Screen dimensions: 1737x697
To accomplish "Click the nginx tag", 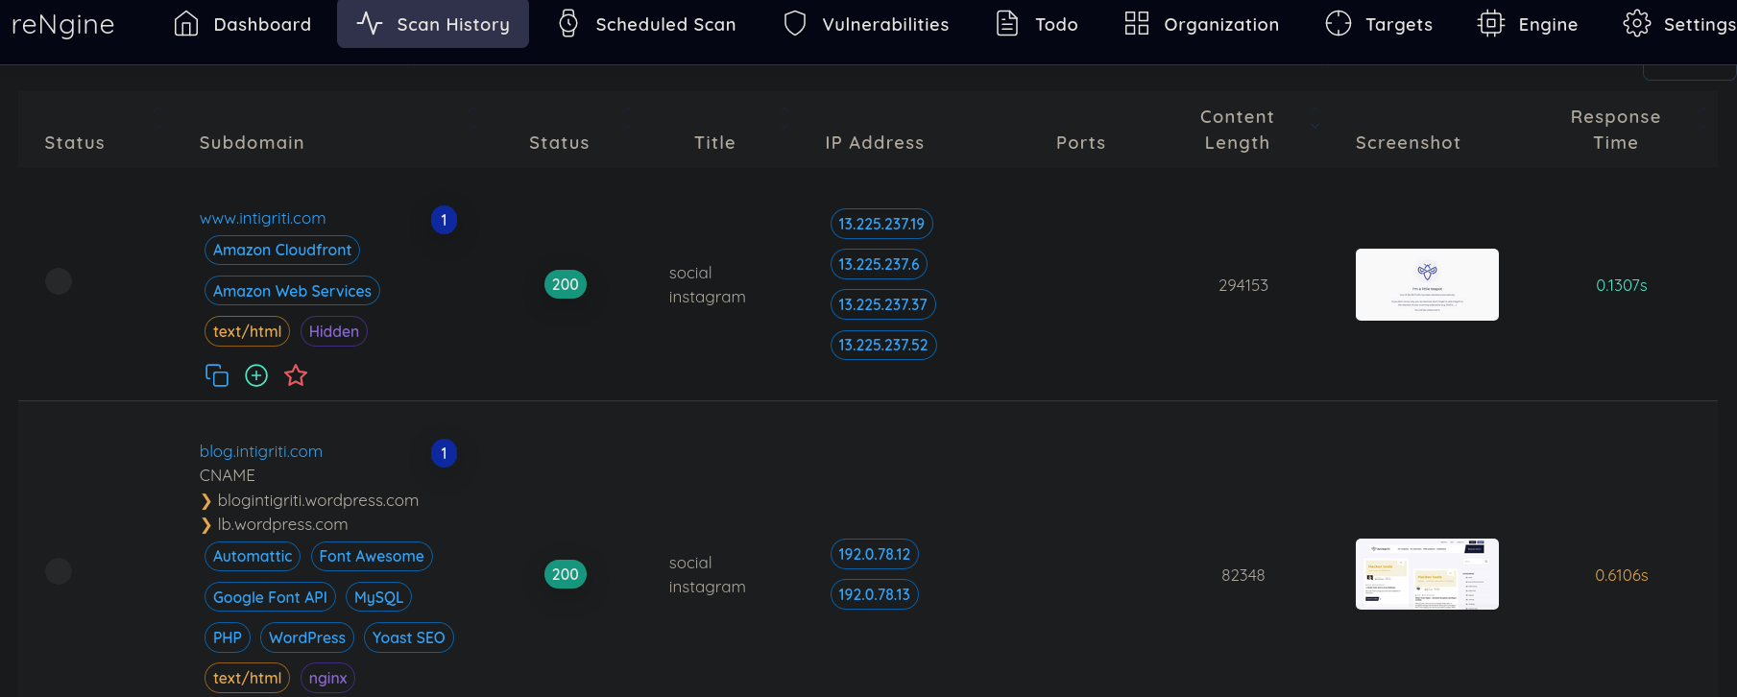I will (327, 678).
